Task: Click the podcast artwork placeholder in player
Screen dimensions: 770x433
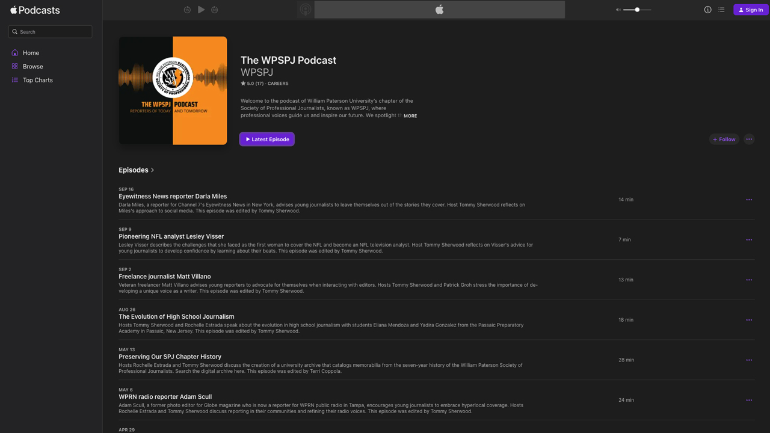Action: pos(306,10)
